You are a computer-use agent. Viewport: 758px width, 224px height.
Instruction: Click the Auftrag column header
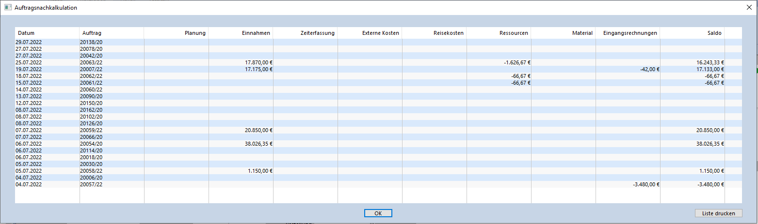pos(112,33)
